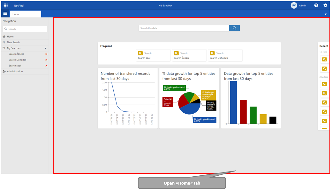This screenshot has height=190, width=332.
Task: Remove Search spol with red X
Action: (x=46, y=66)
